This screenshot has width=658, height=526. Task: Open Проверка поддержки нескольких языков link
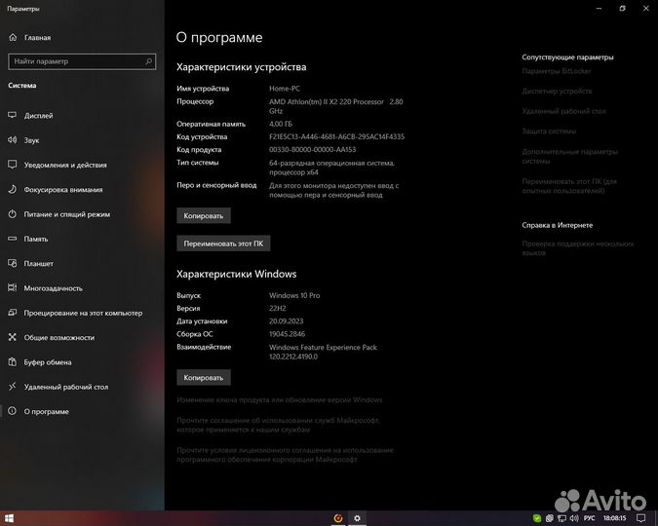[x=578, y=247]
